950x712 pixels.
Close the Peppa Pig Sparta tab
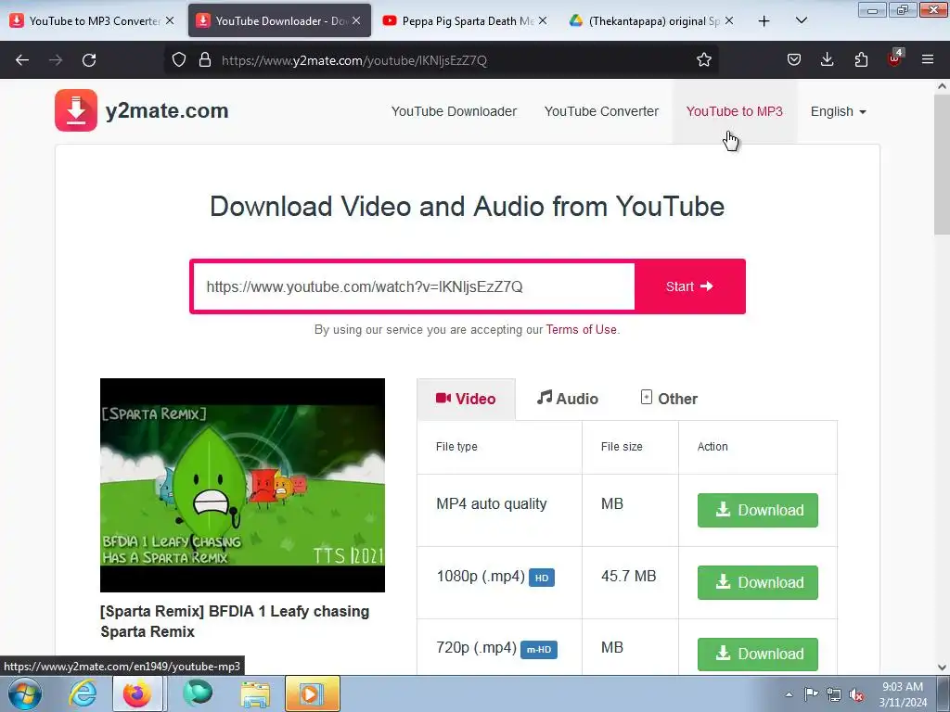point(543,20)
